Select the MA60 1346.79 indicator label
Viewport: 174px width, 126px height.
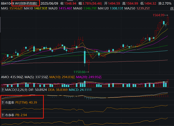(85, 8)
